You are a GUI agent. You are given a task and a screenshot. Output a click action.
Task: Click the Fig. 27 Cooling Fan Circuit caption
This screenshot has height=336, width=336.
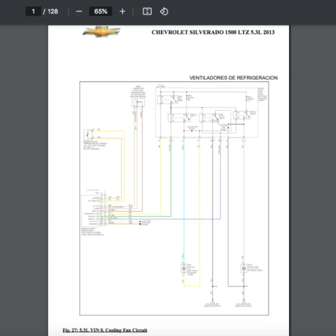(x=105, y=330)
